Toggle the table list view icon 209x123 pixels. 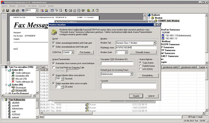click(52, 10)
